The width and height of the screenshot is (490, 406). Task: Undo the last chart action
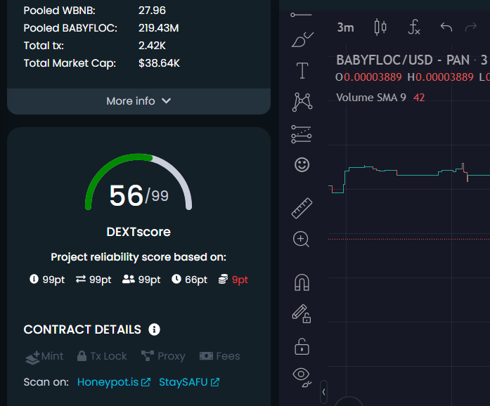point(446,27)
